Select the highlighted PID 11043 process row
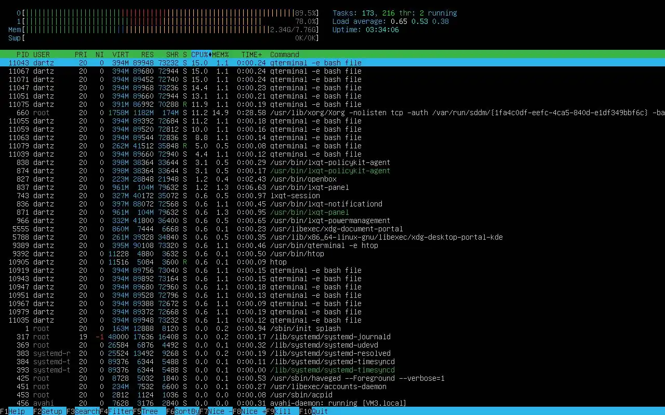The width and height of the screenshot is (665, 415). tap(332, 63)
